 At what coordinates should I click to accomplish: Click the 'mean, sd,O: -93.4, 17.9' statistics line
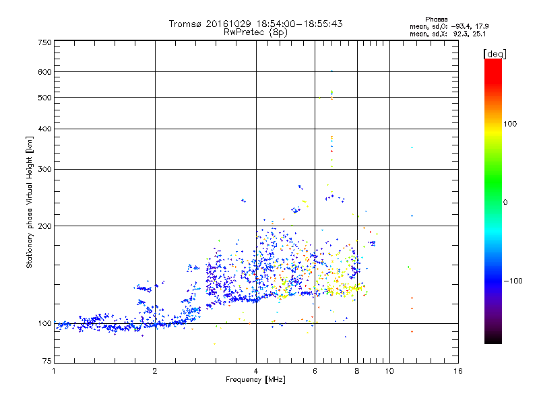pyautogui.click(x=449, y=26)
